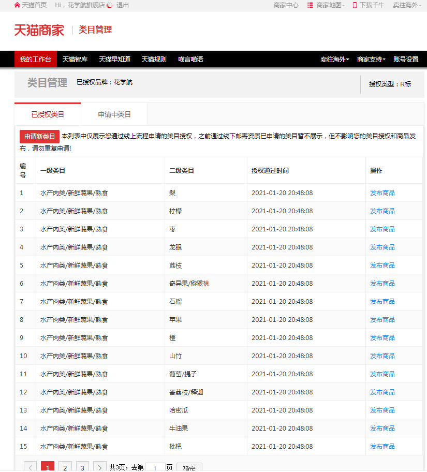
Task: Click 发布商品 for the 葡萄/提子 row
Action: [x=382, y=374]
